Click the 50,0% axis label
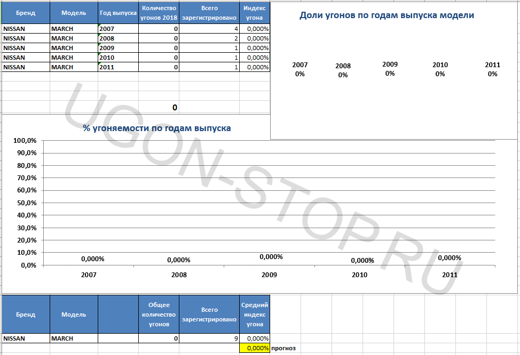Screen dimensions: 520x355 click(x=27, y=203)
